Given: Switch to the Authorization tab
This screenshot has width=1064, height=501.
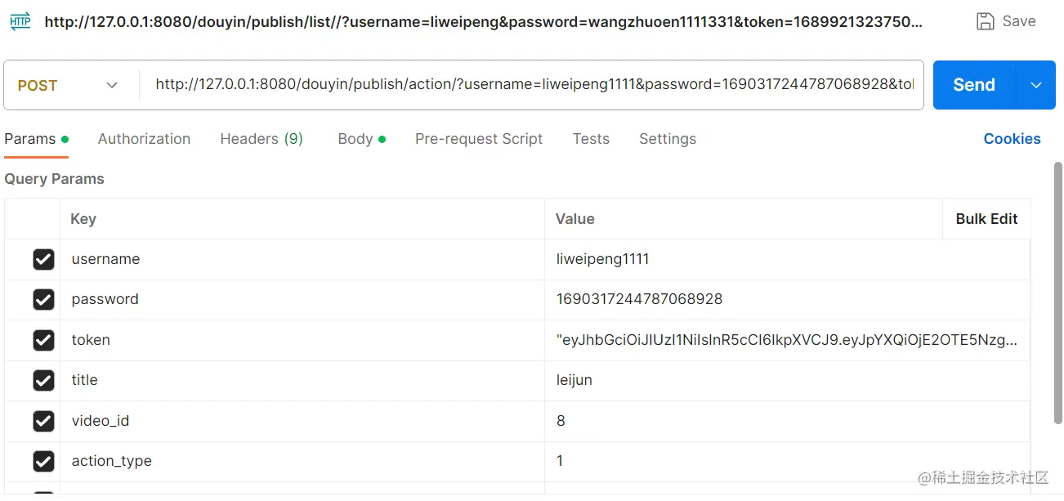Looking at the screenshot, I should [x=144, y=139].
